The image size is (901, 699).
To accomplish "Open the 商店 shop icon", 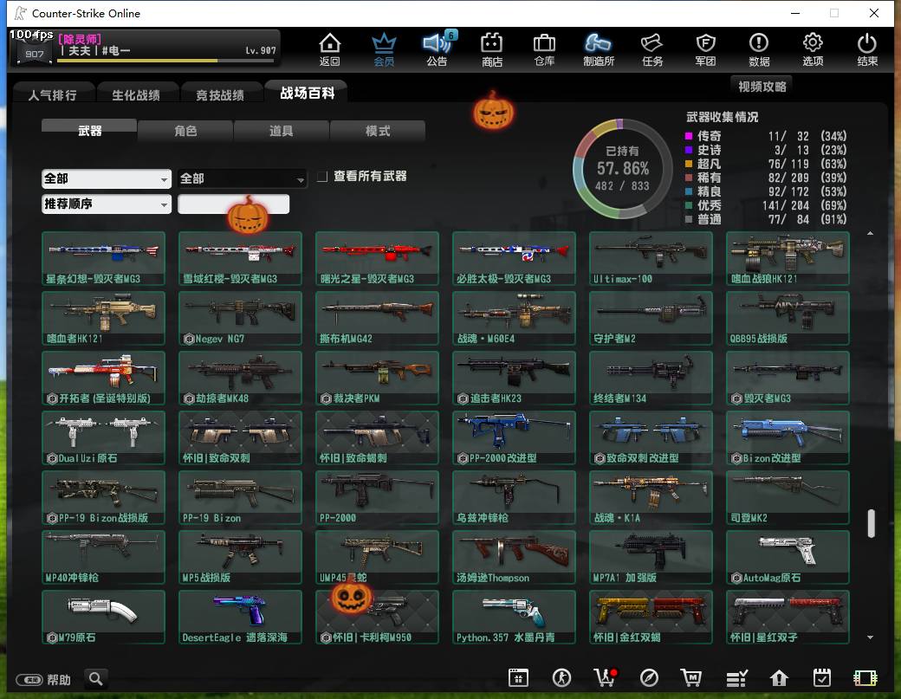I will click(491, 49).
